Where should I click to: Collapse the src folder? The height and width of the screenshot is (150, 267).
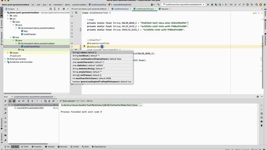(x=8, y=19)
